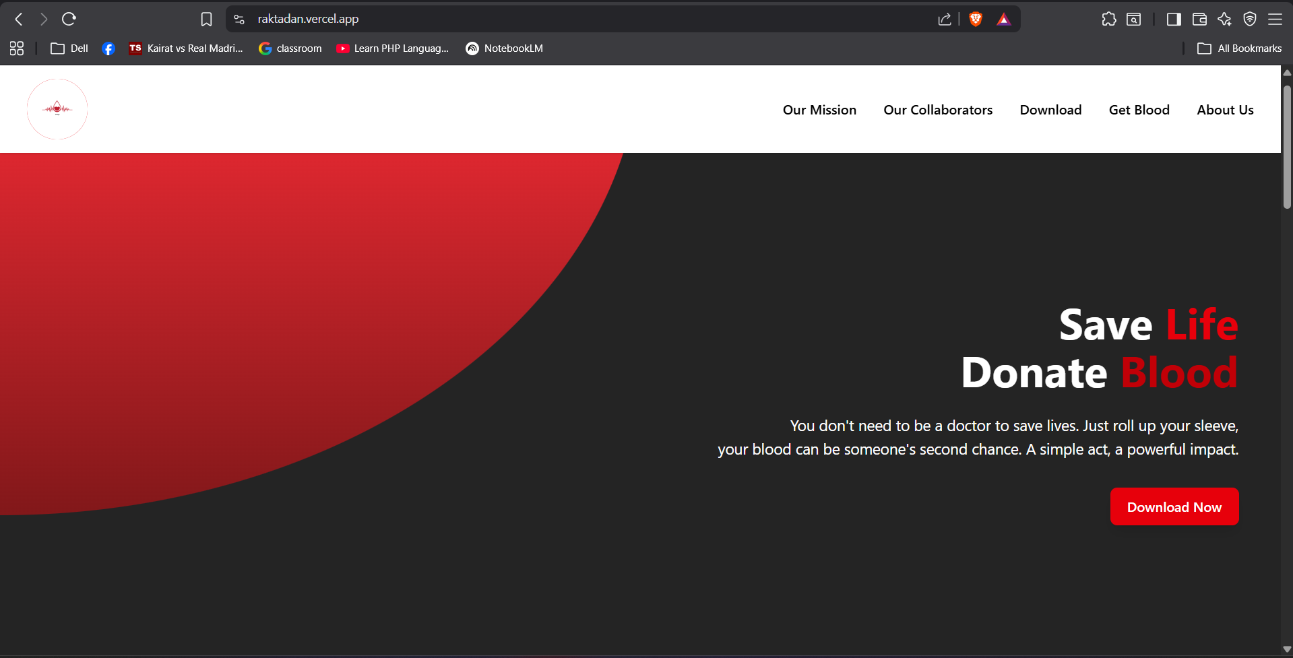The height and width of the screenshot is (658, 1293).
Task: Open the Brave Wallet icon
Action: pos(1199,19)
